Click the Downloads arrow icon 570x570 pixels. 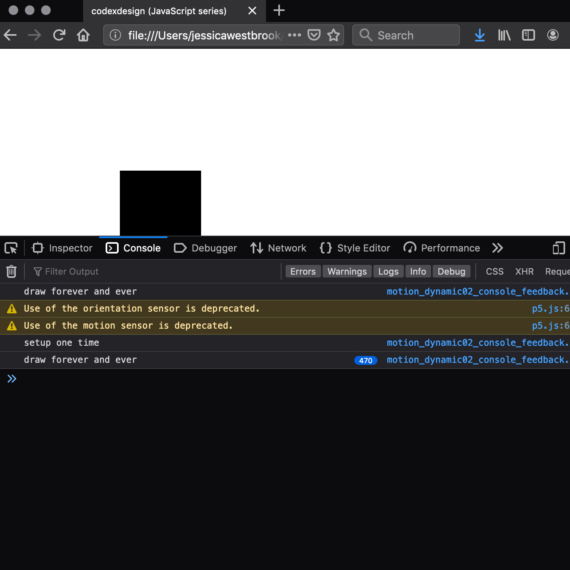tap(479, 35)
